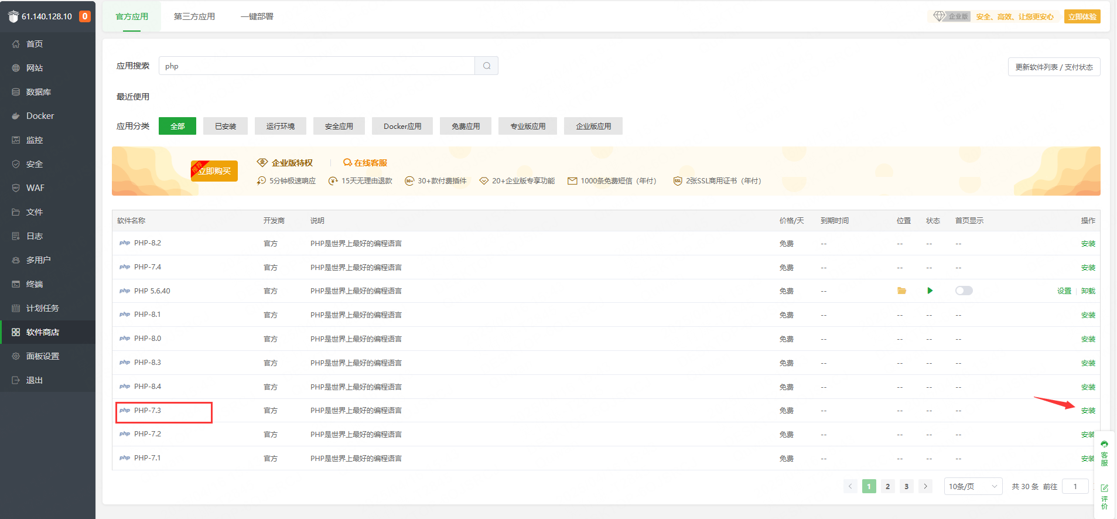
Task: Go to 计划任务 in sidebar
Action: tap(42, 308)
